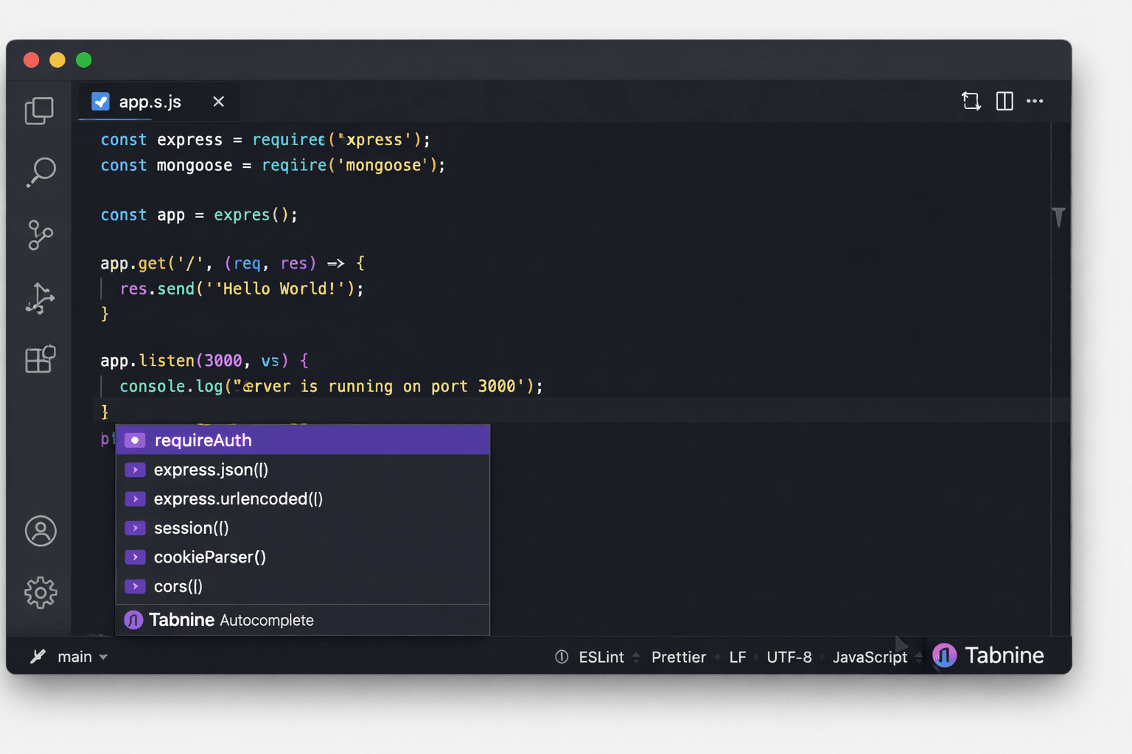Switch to the app.s.js tab
This screenshot has height=754, width=1132.
[158, 102]
